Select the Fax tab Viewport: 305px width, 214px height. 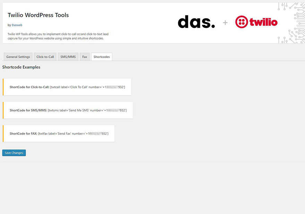(85, 57)
